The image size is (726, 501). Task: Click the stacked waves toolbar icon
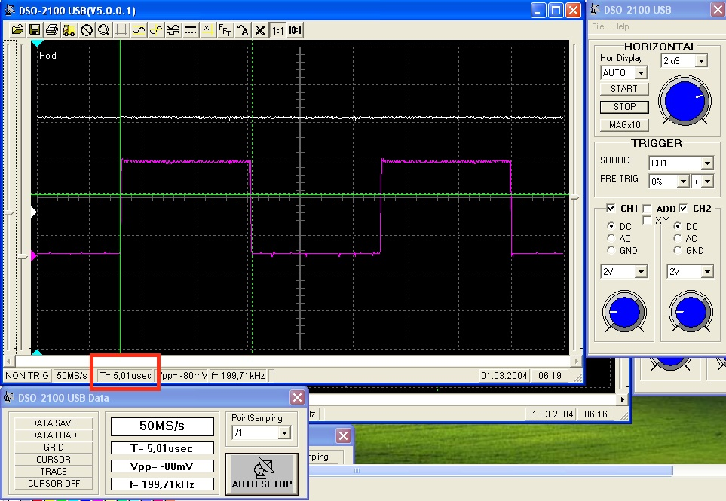point(173,30)
